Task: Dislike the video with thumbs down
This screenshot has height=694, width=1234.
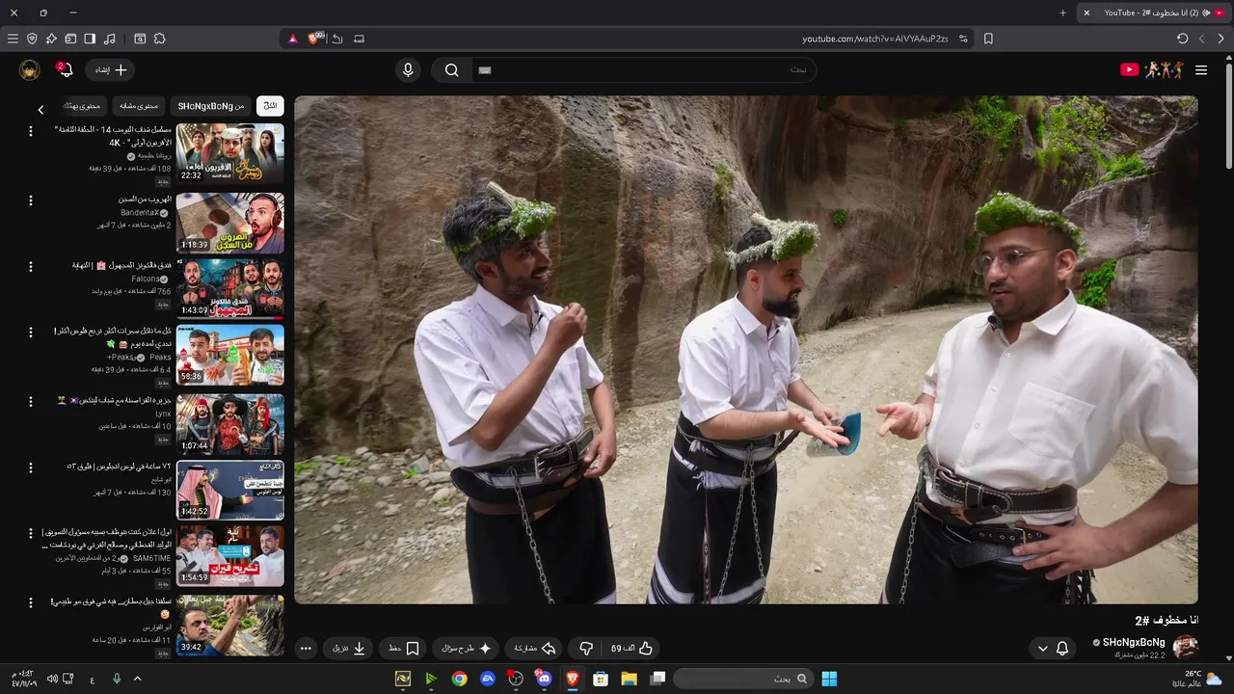Action: (x=586, y=649)
